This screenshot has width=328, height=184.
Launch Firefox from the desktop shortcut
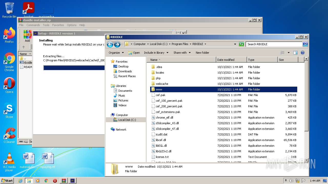pos(9,35)
